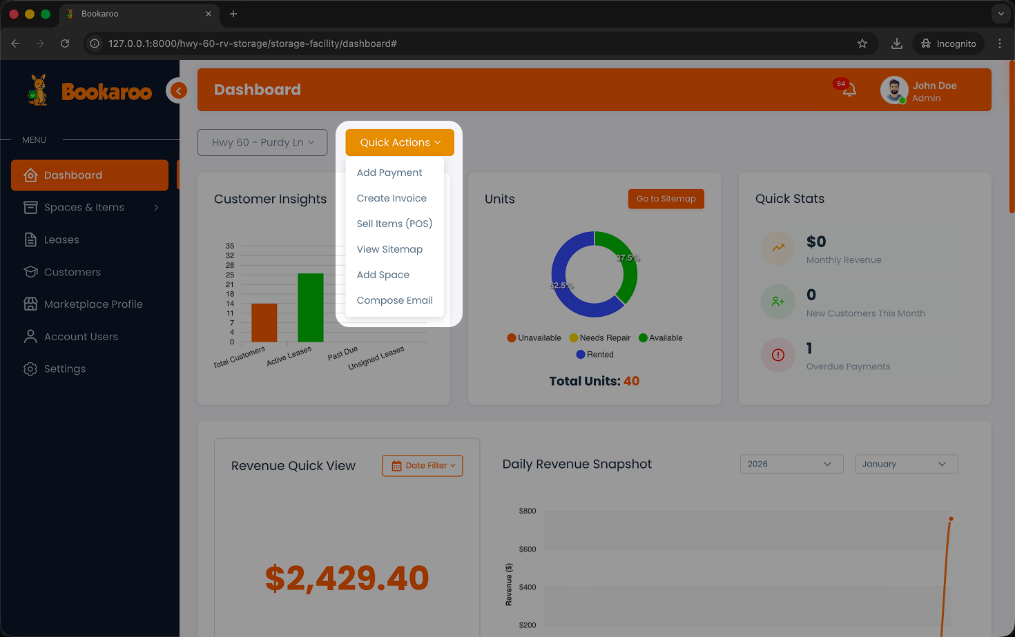Image resolution: width=1015 pixels, height=637 pixels.
Task: Toggle the Unavailable legend item in Units chart
Action: pos(534,338)
